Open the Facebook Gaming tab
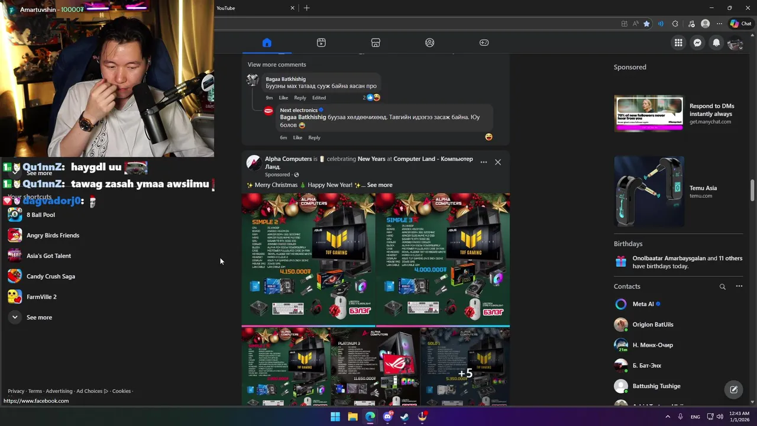The width and height of the screenshot is (757, 426). 484,43
